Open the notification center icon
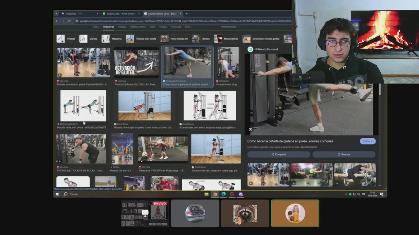The height and width of the screenshot is (235, 419). point(382,194)
